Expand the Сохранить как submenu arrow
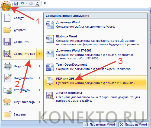The height and width of the screenshot is (128, 151). point(40,54)
